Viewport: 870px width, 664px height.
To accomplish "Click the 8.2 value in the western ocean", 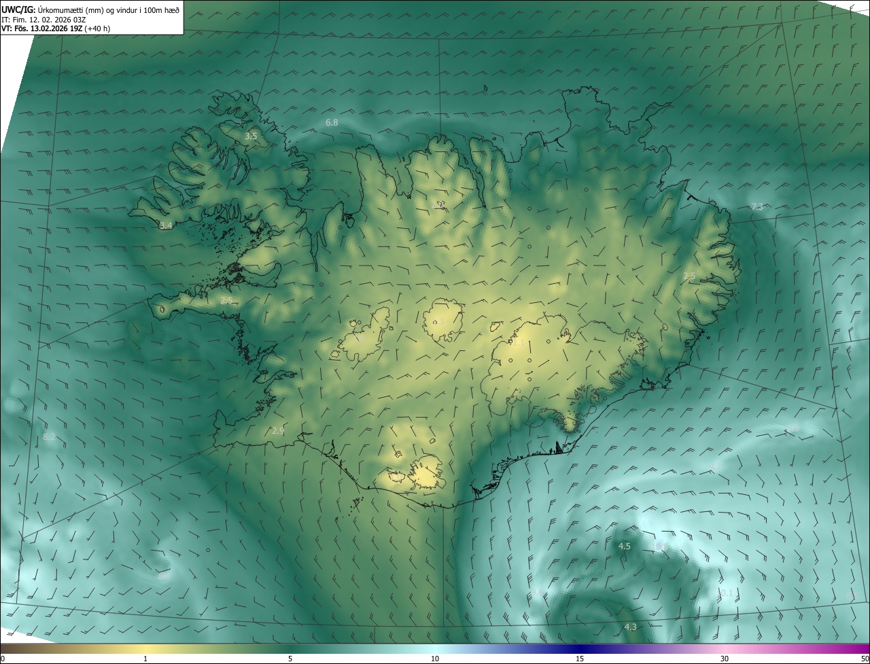I will pyautogui.click(x=49, y=437).
